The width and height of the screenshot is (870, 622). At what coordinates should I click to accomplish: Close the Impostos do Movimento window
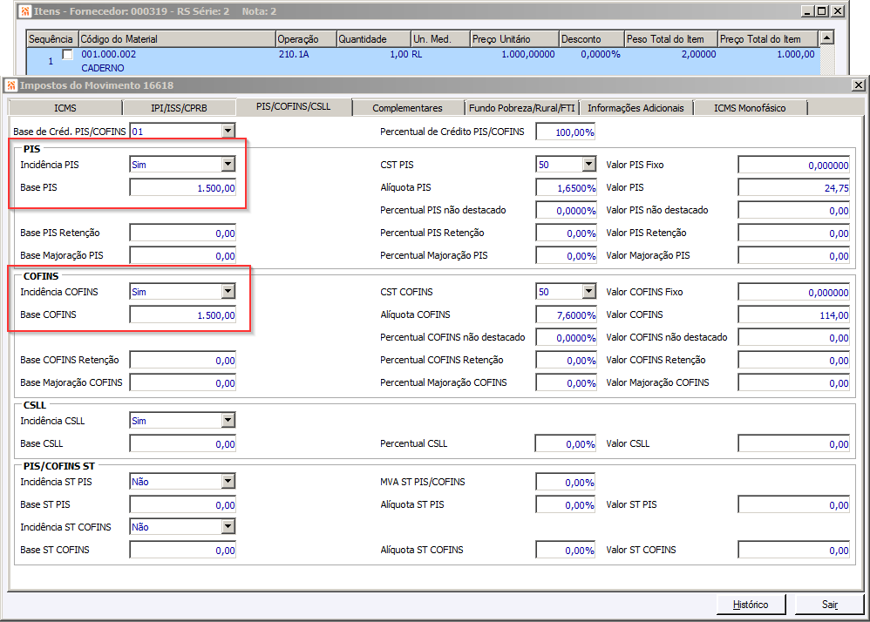[859, 85]
